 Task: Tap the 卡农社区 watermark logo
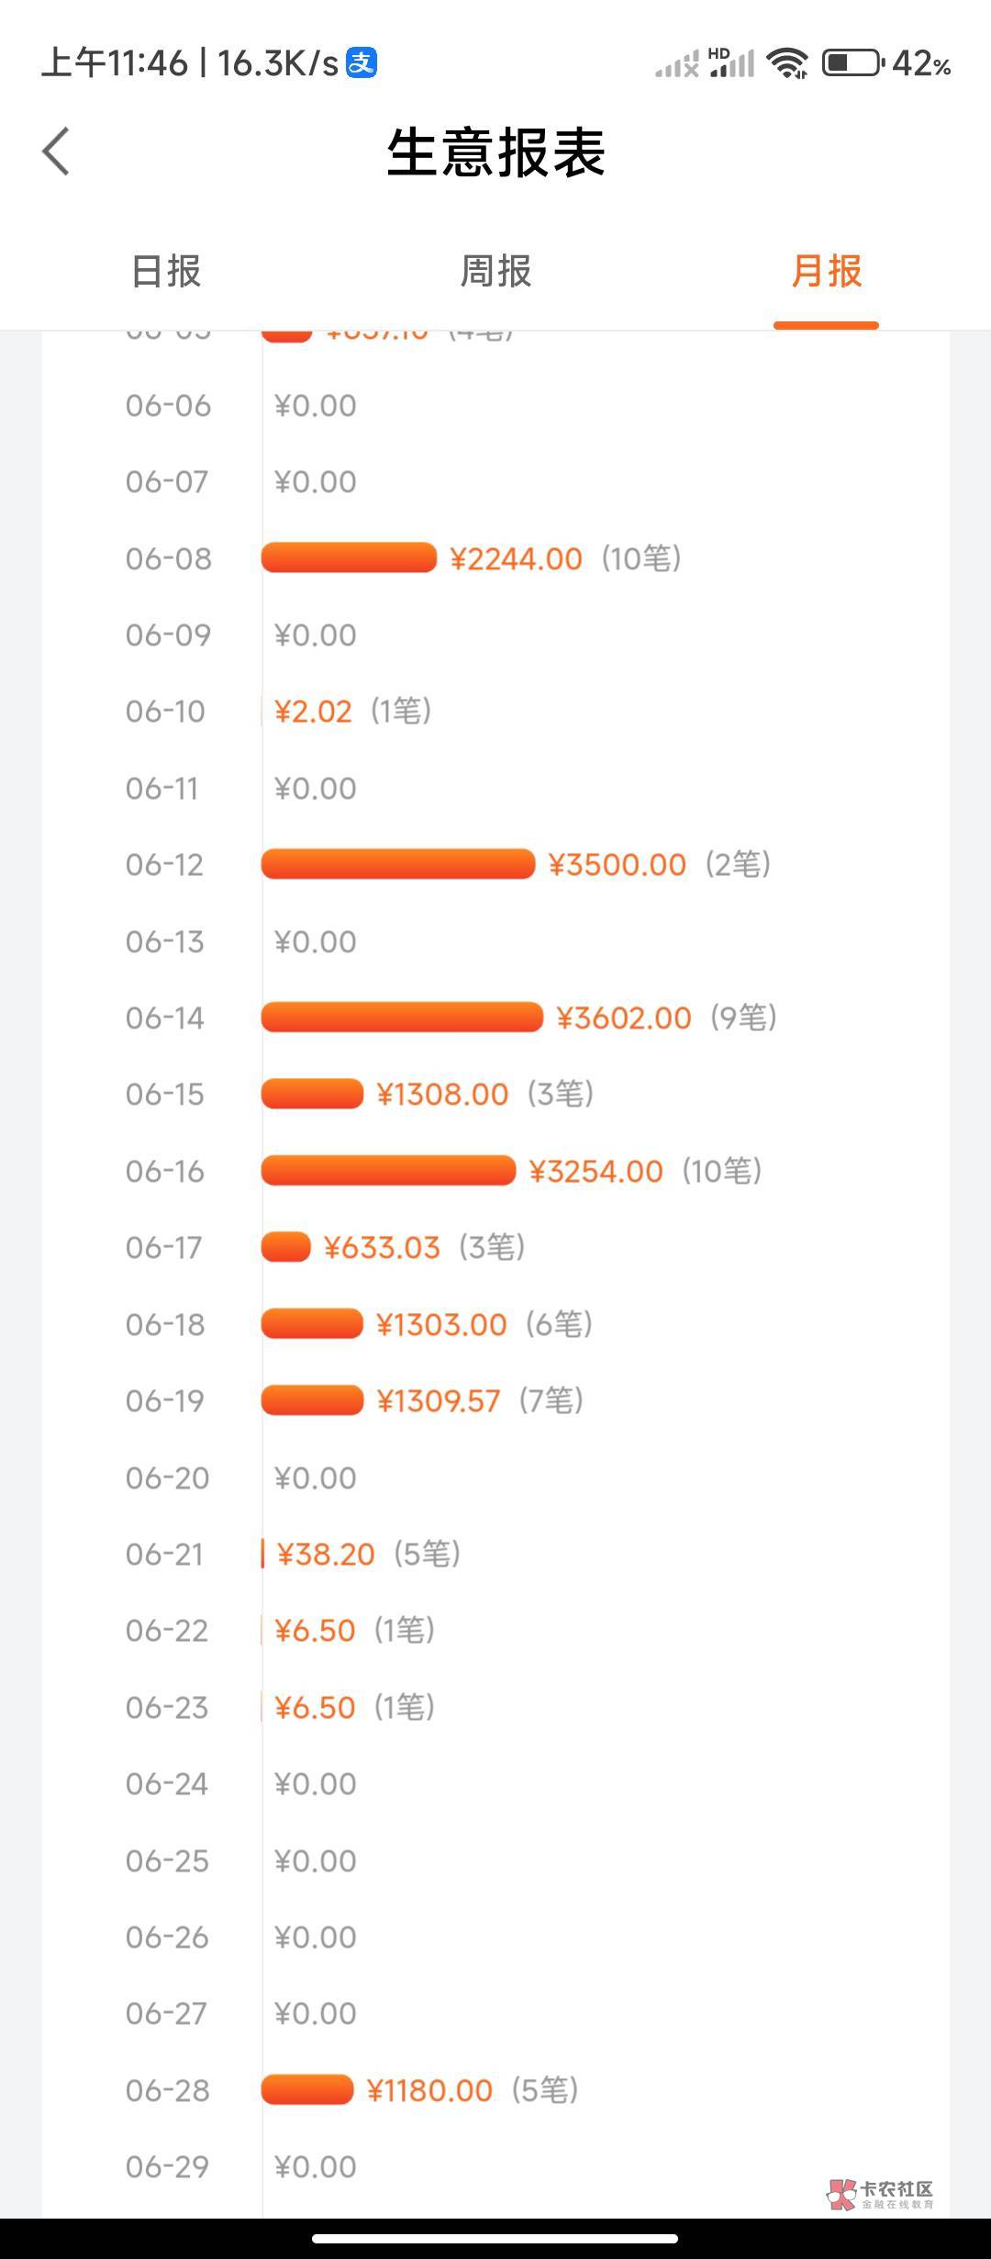879,2194
